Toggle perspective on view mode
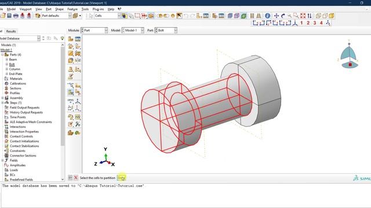The image size is (371, 208). coord(259,16)
